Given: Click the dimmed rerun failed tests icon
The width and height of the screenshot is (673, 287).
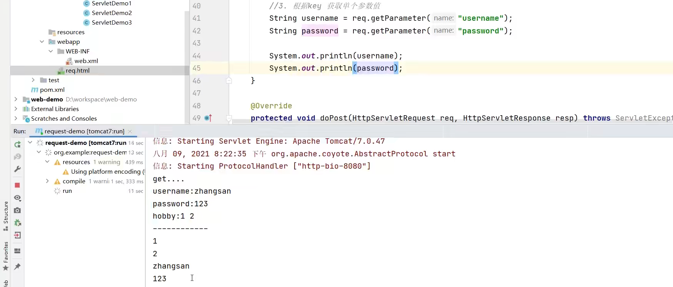Looking at the screenshot, I should coord(17,157).
